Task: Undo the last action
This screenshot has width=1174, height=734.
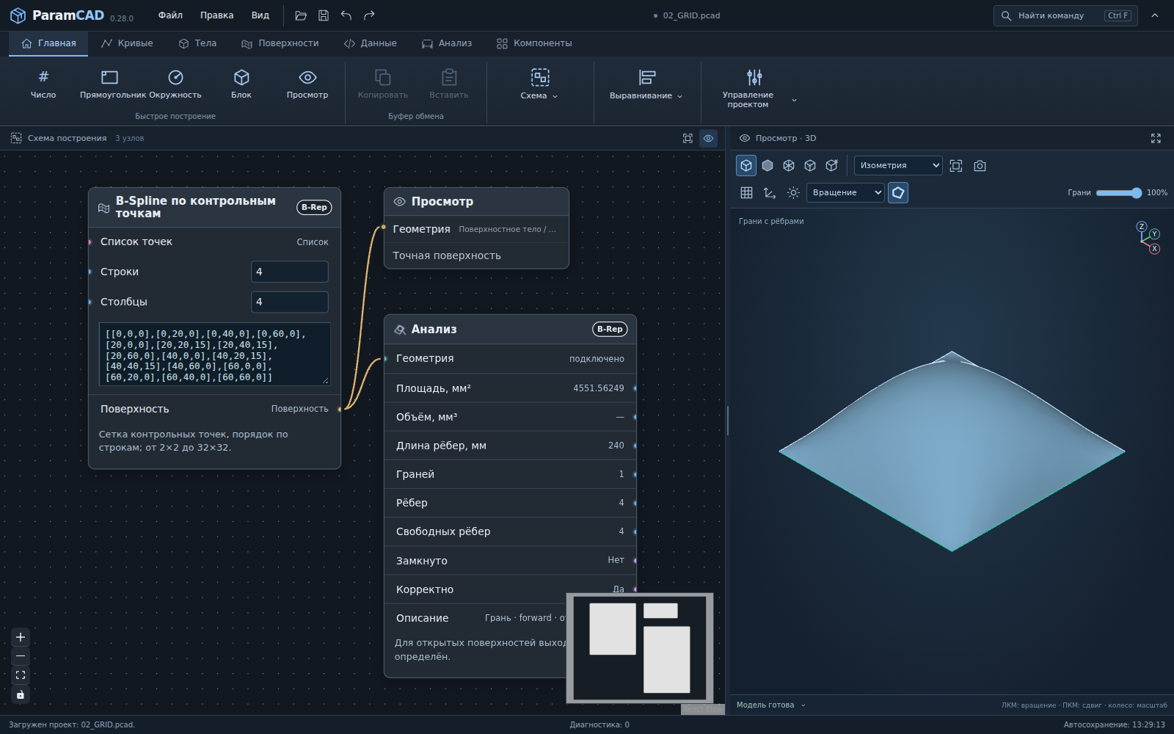Action: 346,15
